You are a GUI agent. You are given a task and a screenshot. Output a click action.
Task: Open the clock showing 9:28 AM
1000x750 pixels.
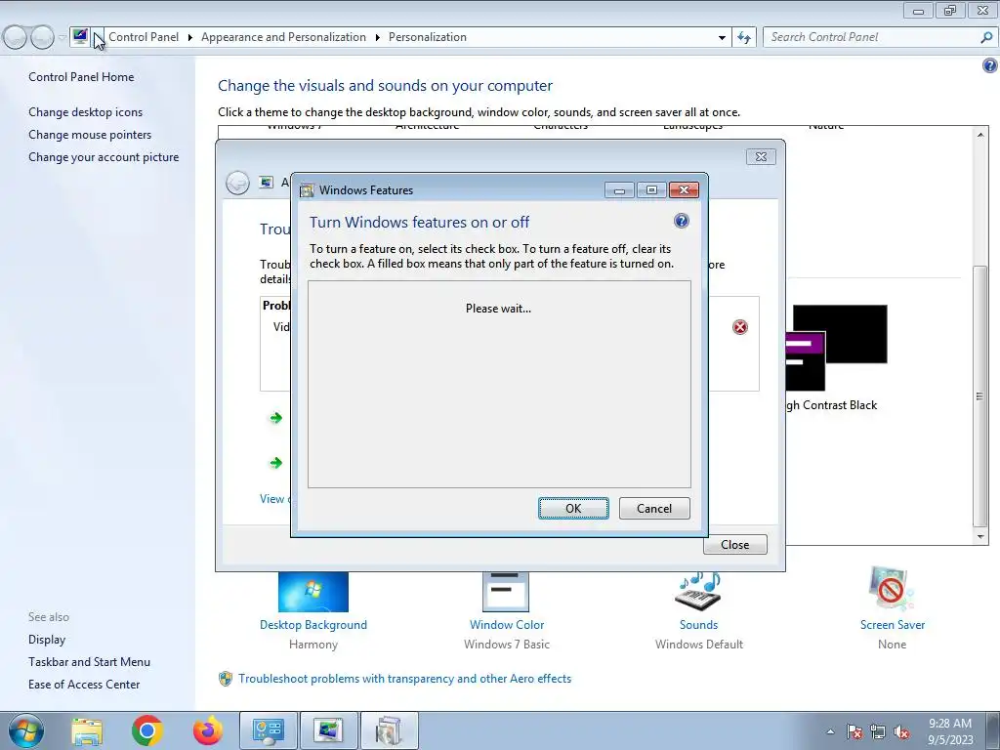(950, 730)
